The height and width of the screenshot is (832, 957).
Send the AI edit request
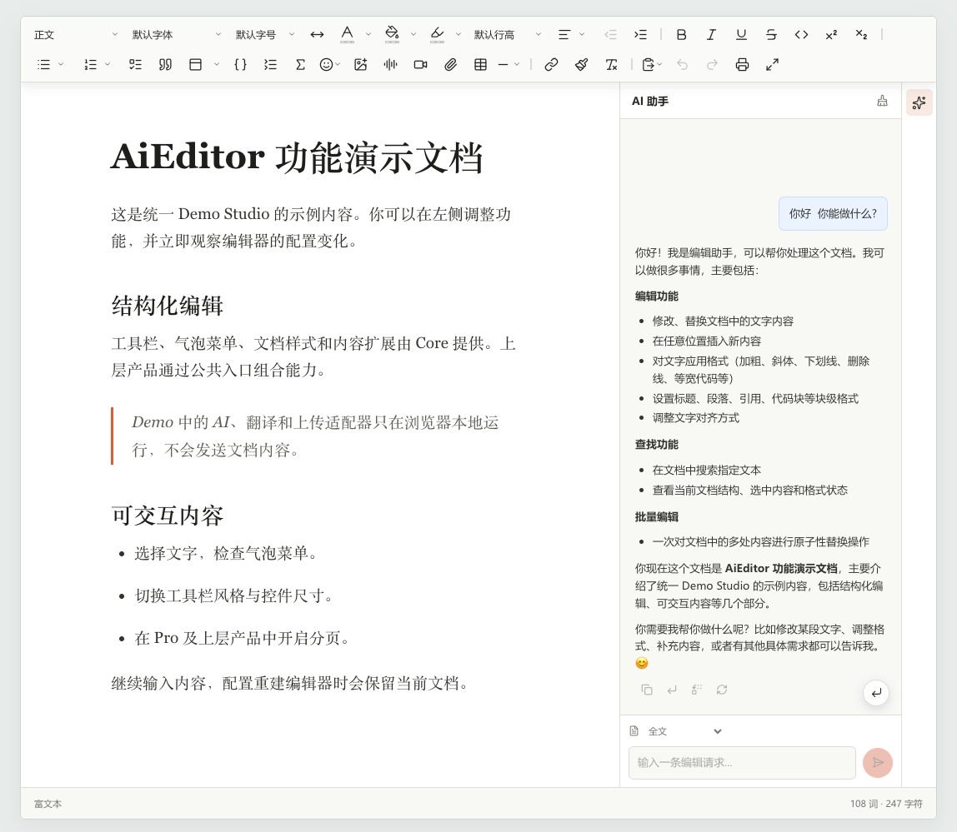pos(878,763)
